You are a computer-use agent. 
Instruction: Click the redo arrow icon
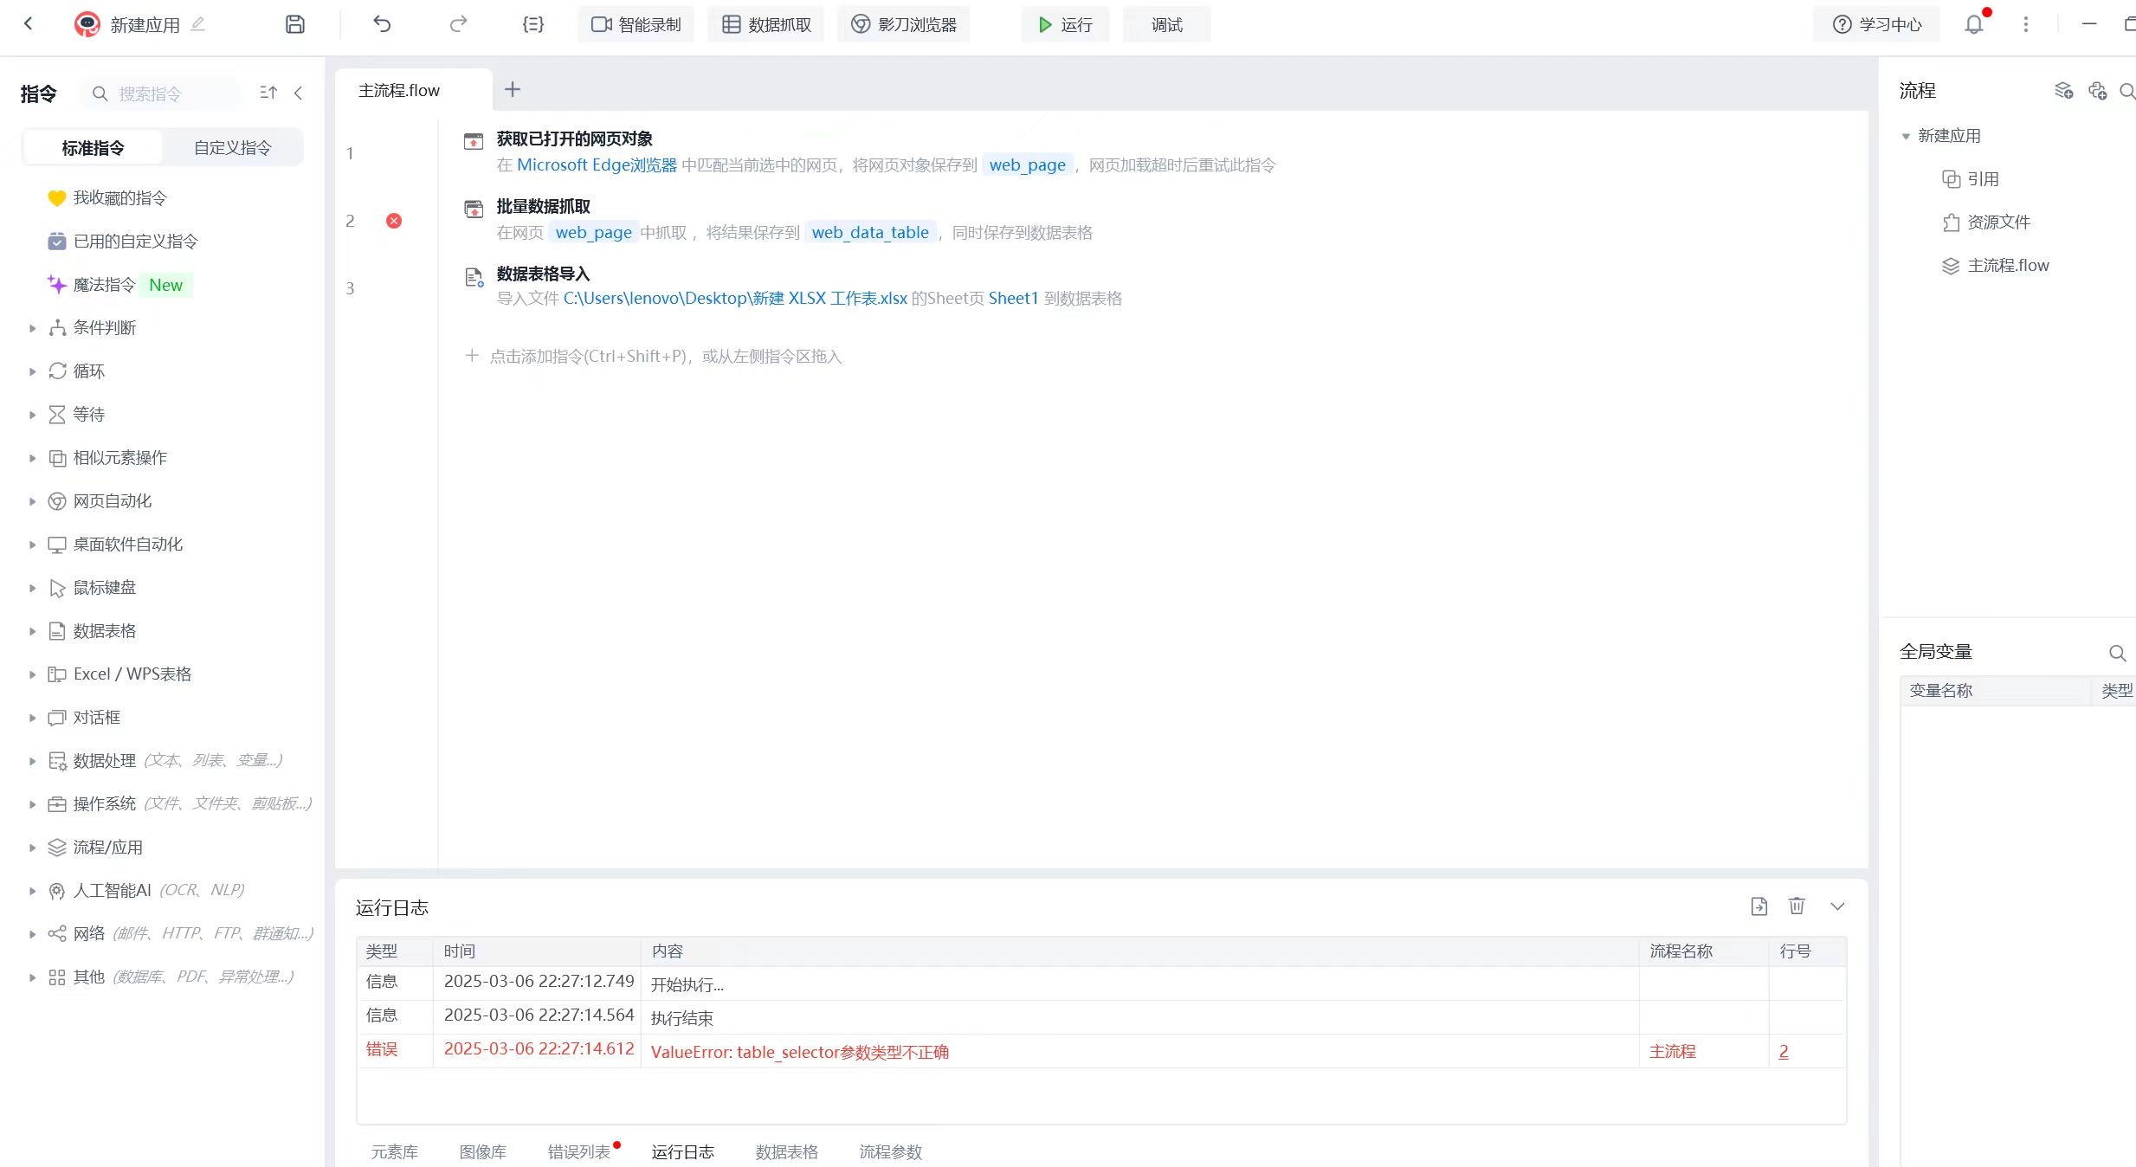pos(458,24)
